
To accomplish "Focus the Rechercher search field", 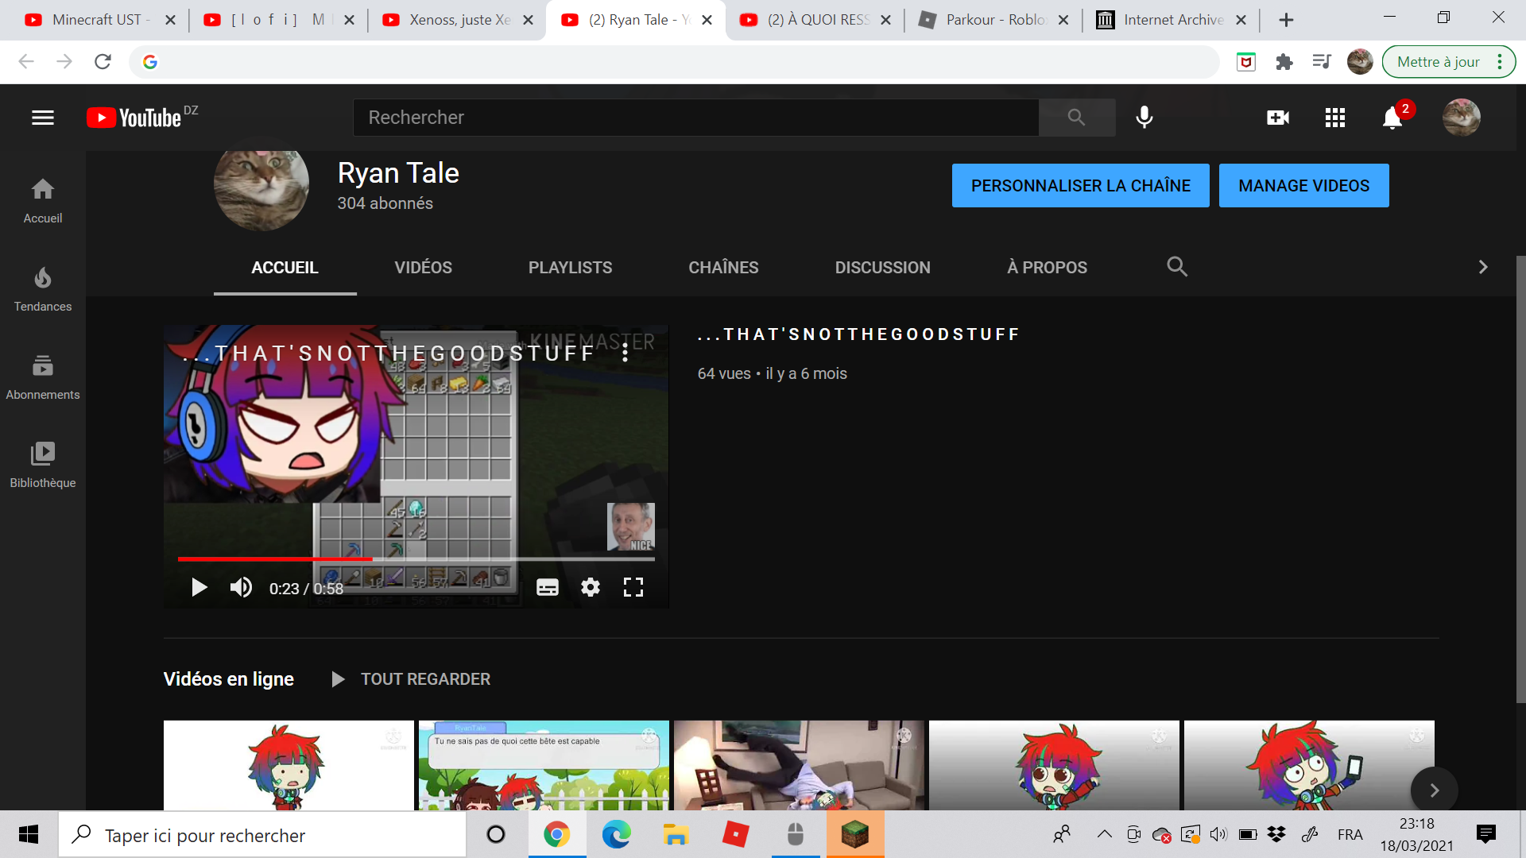I will point(695,118).
